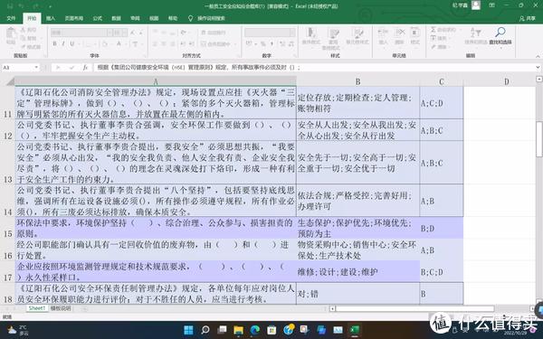The height and width of the screenshot is (339, 543).
Task: Toggle Wrap Text option
Action: pos(213,33)
